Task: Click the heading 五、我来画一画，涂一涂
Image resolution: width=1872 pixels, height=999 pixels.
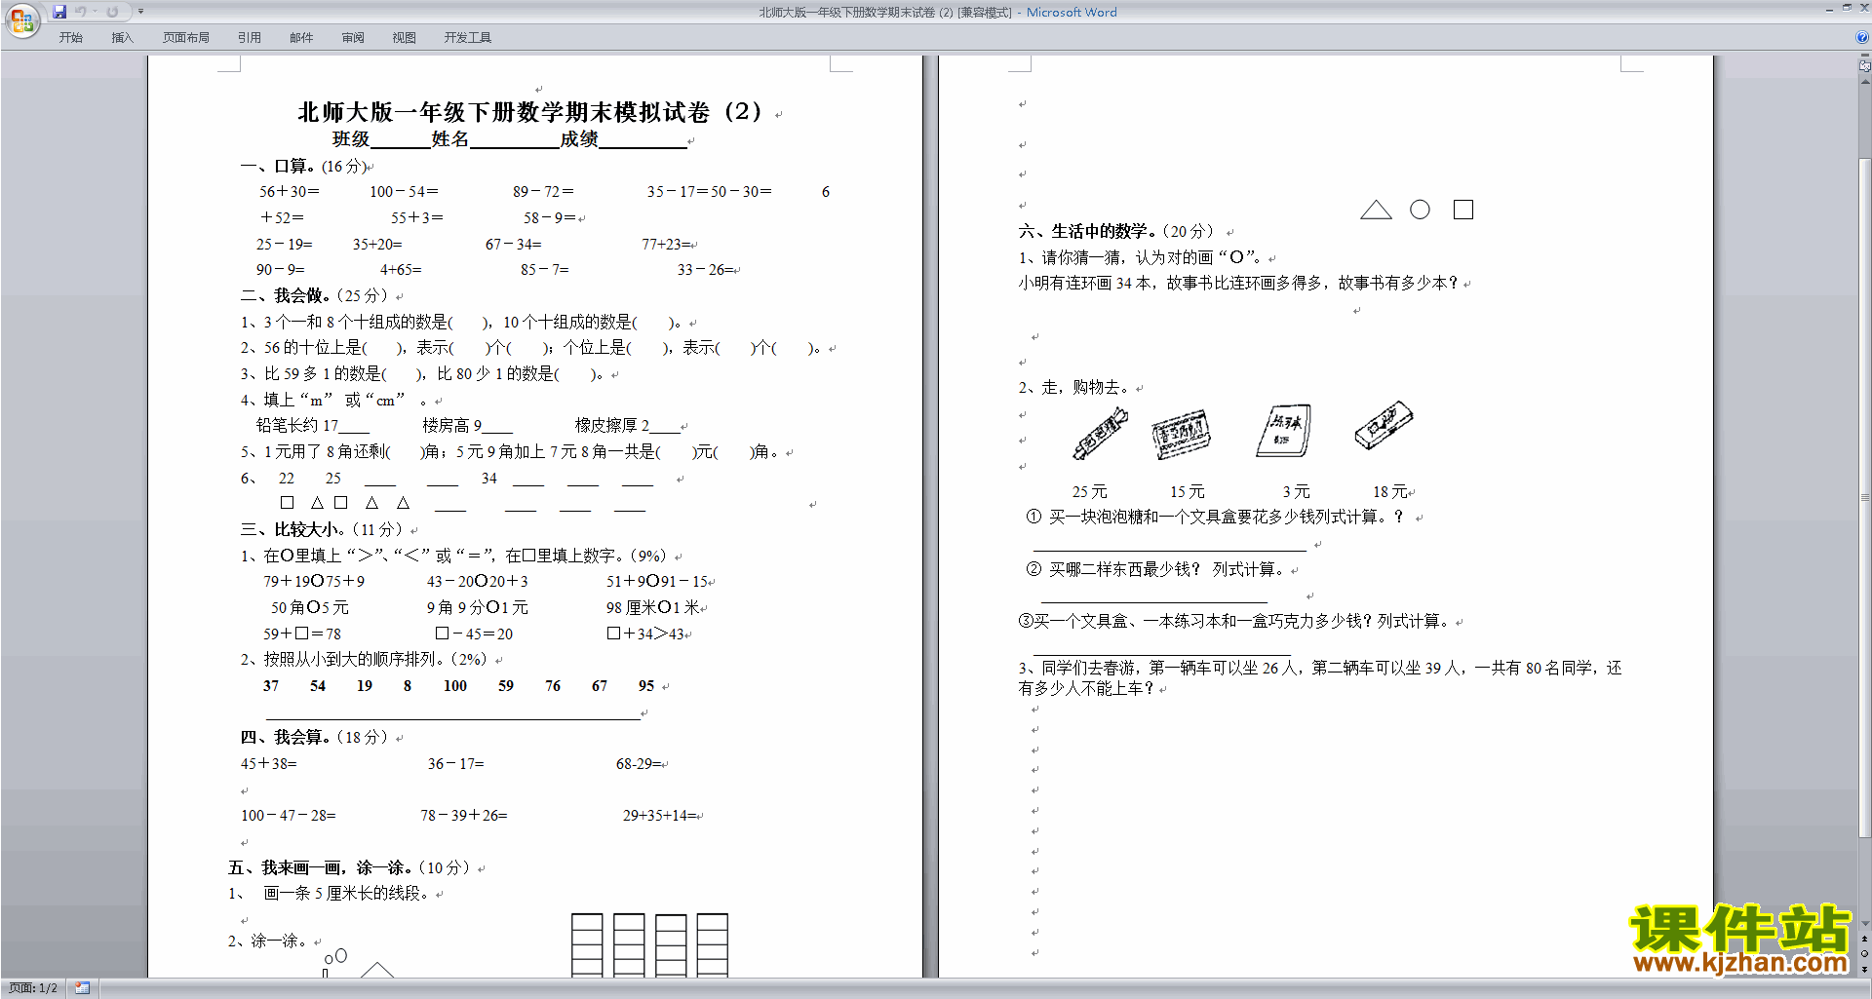Action: point(349,867)
